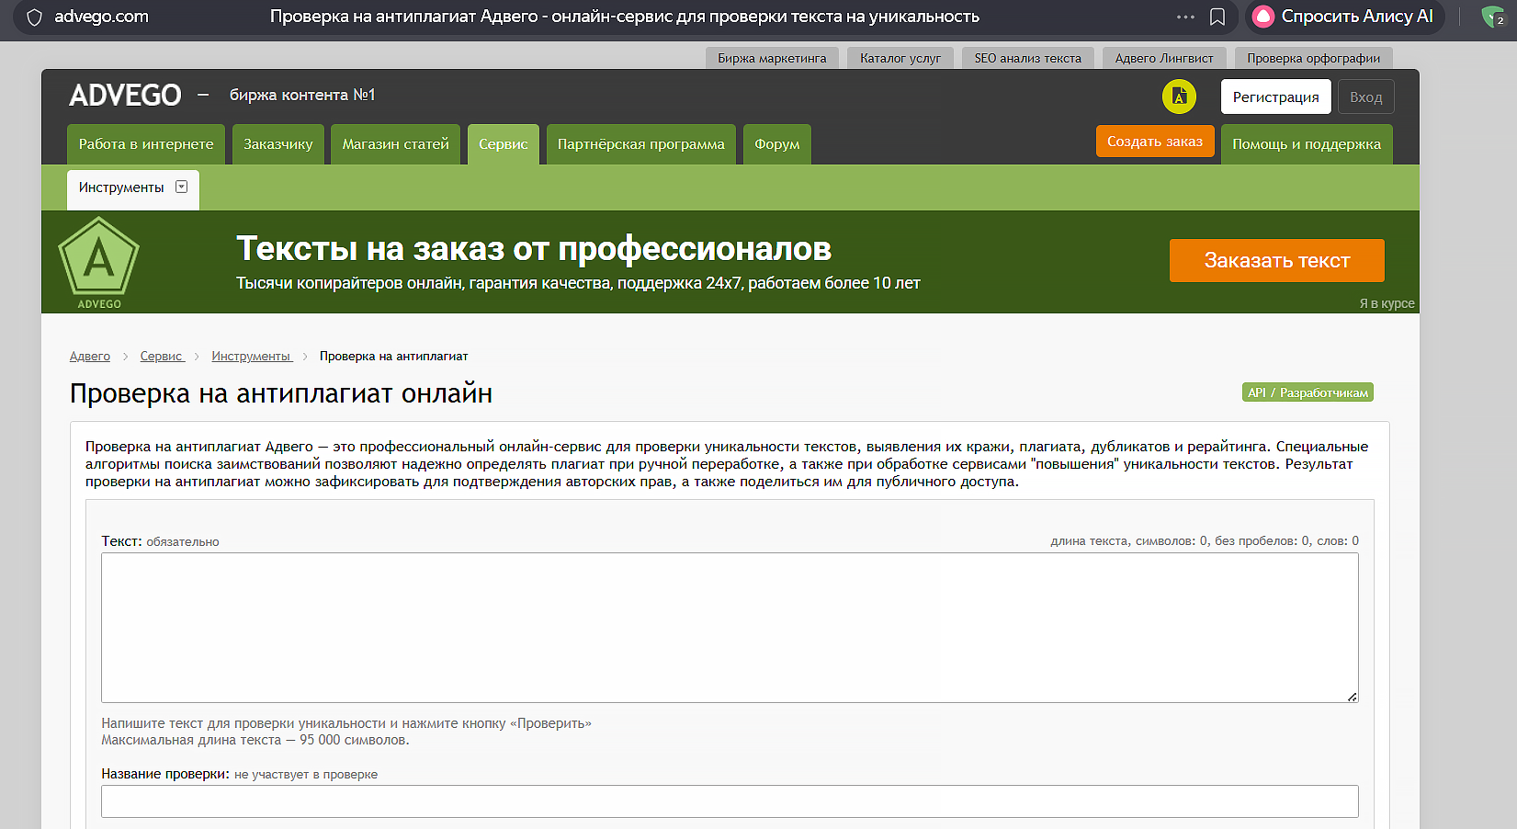Image resolution: width=1517 pixels, height=829 pixels.
Task: Click the yellow Advego circular icon
Action: (1179, 97)
